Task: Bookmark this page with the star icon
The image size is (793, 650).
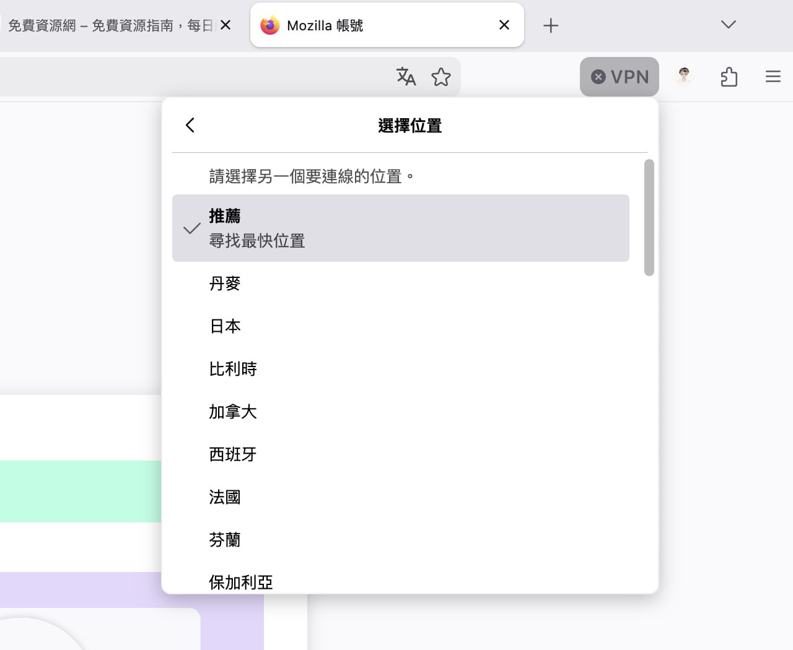Action: [441, 77]
